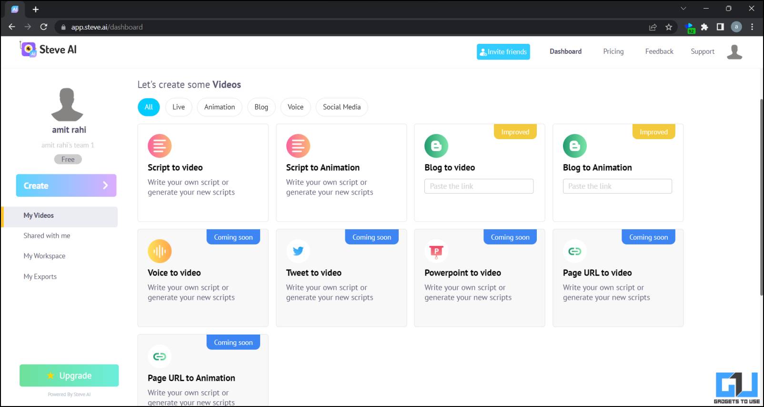Select the Voice filter tab

pyautogui.click(x=295, y=107)
